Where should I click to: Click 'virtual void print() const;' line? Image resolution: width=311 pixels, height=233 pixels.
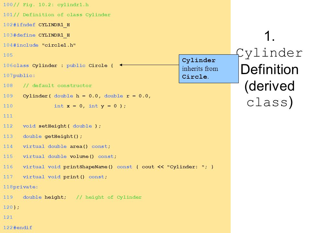(x=65, y=177)
